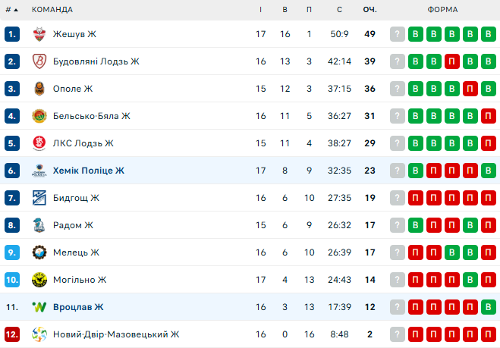Open the Хемік Поліце Ж team link
Viewport: 500px width, 348px height.
89,171
